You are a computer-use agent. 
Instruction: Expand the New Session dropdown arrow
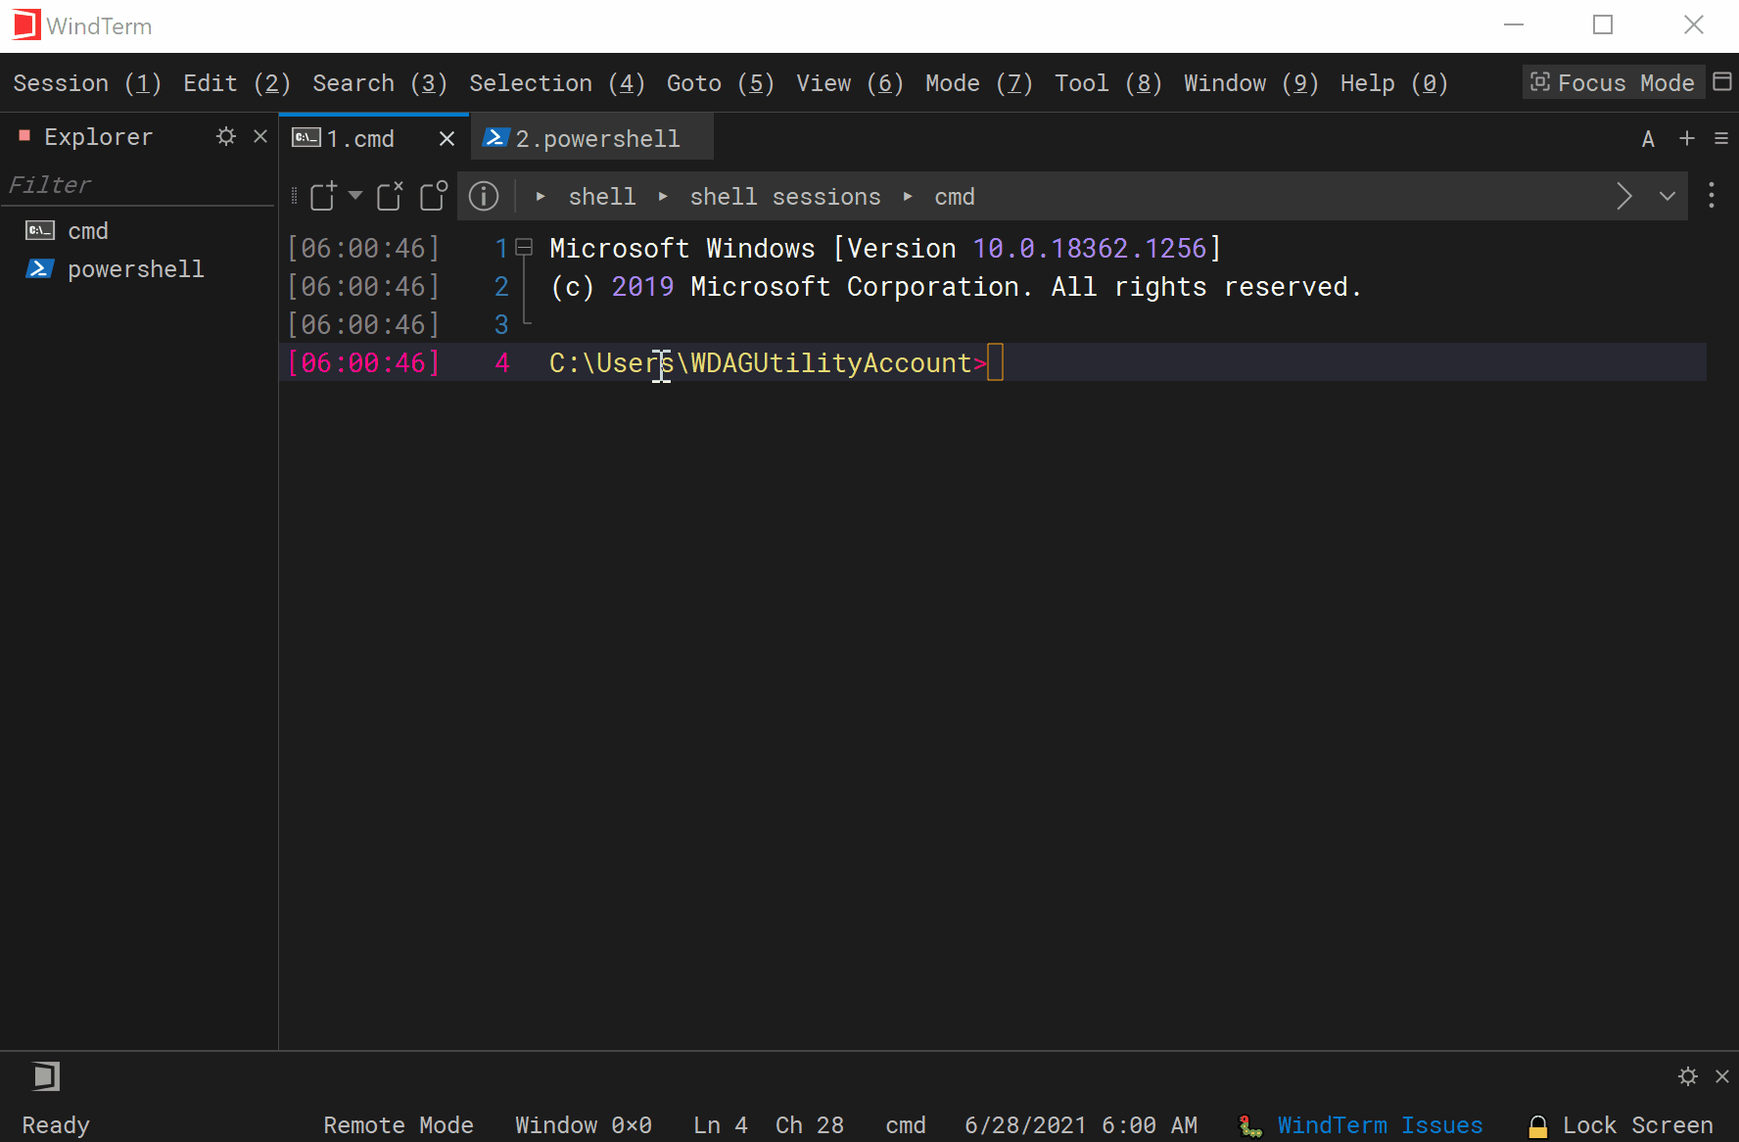(355, 196)
